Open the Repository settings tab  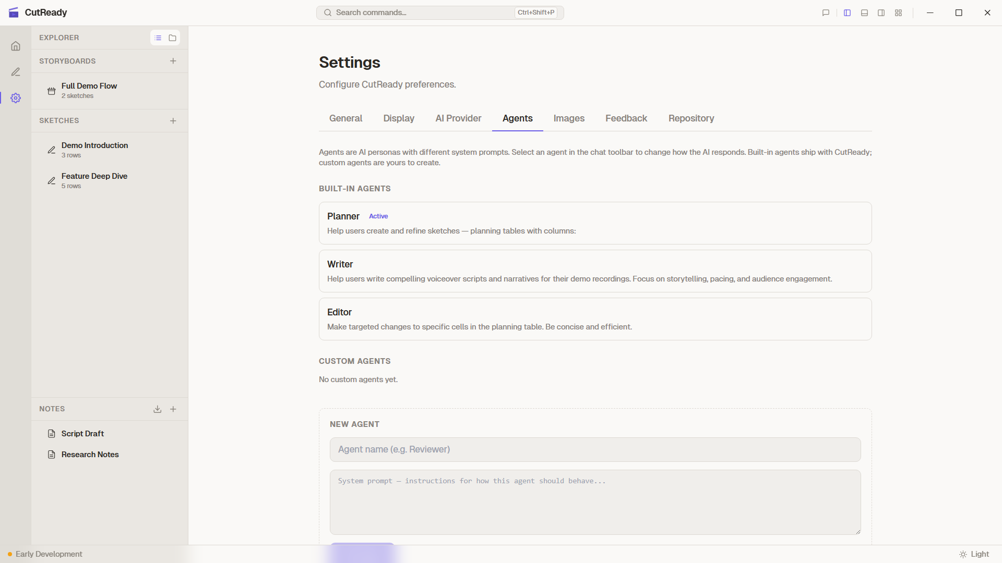click(x=691, y=118)
